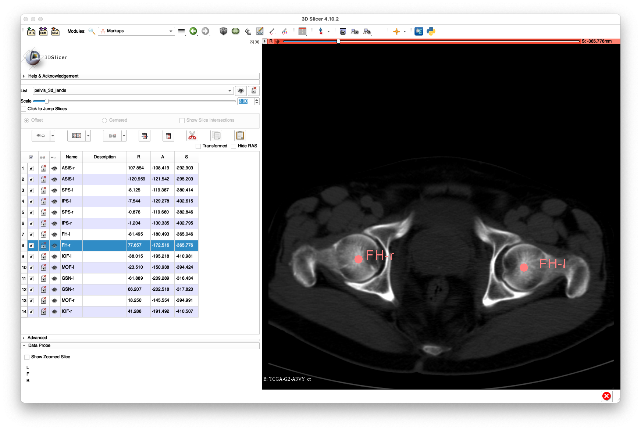Viewport: 641px width, 430px height.
Task: Click the FH-r marker in slice view
Action: click(x=358, y=259)
